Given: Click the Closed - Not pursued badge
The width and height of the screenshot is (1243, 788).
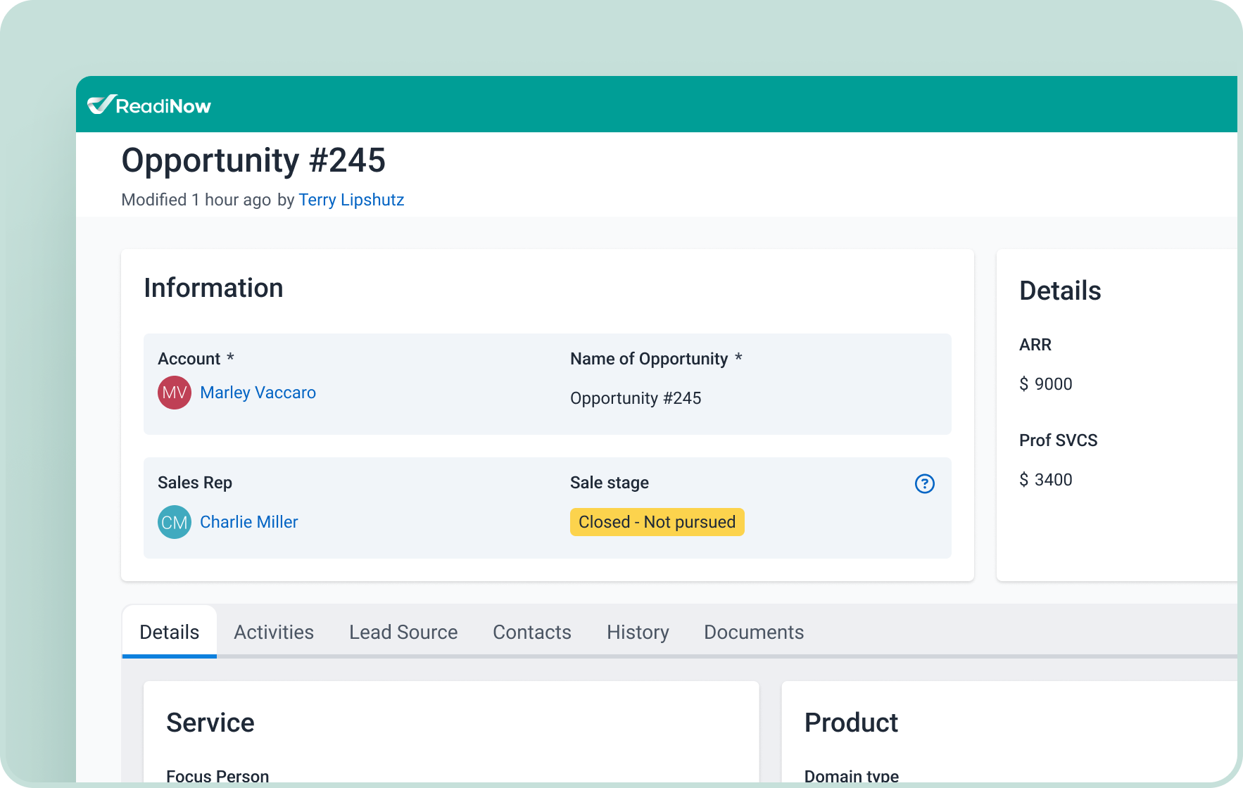Looking at the screenshot, I should tap(657, 522).
